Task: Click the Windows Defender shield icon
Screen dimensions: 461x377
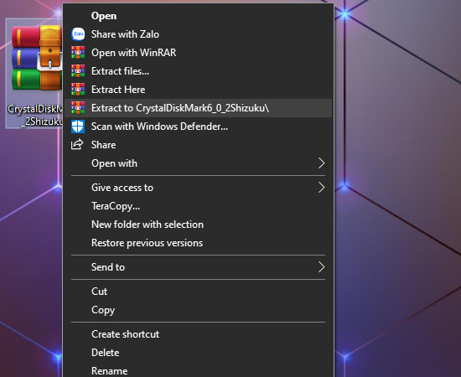Action: tap(78, 127)
